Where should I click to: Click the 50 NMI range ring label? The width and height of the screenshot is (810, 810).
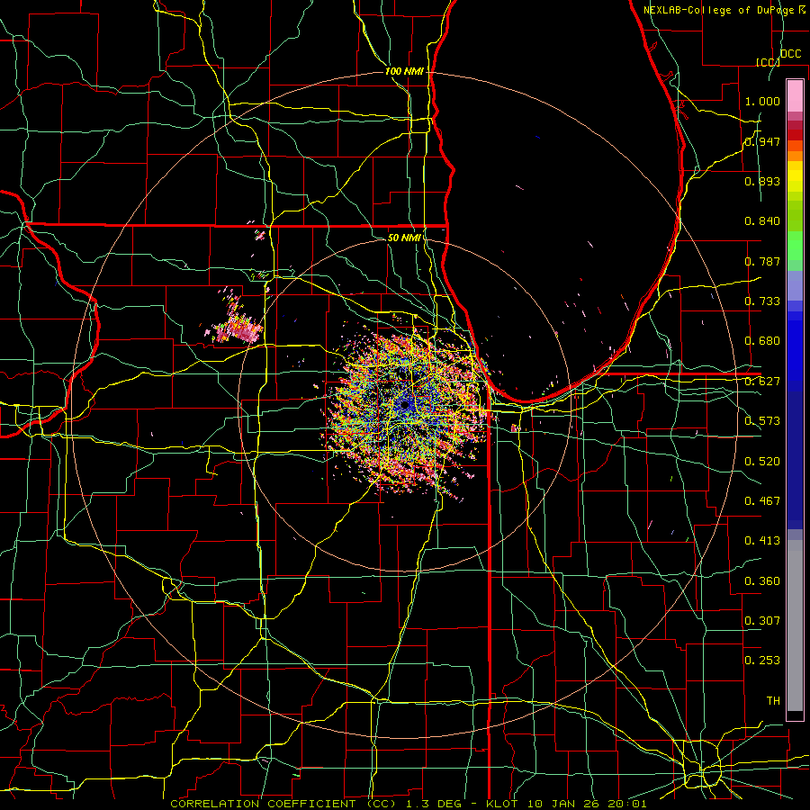tap(404, 238)
